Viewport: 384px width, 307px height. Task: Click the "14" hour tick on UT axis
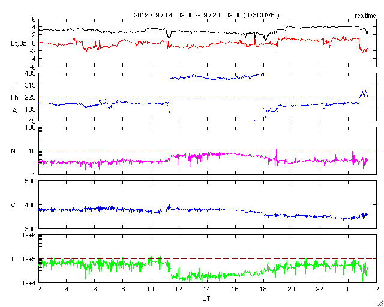(208, 289)
